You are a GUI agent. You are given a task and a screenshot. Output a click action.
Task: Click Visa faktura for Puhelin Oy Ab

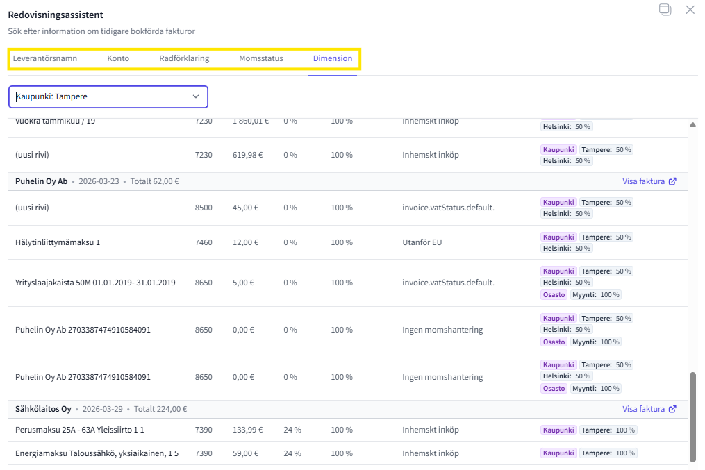[644, 182]
